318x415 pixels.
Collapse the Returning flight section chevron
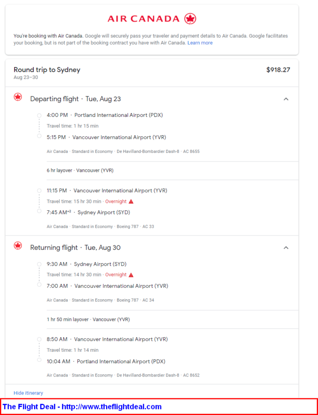286,248
